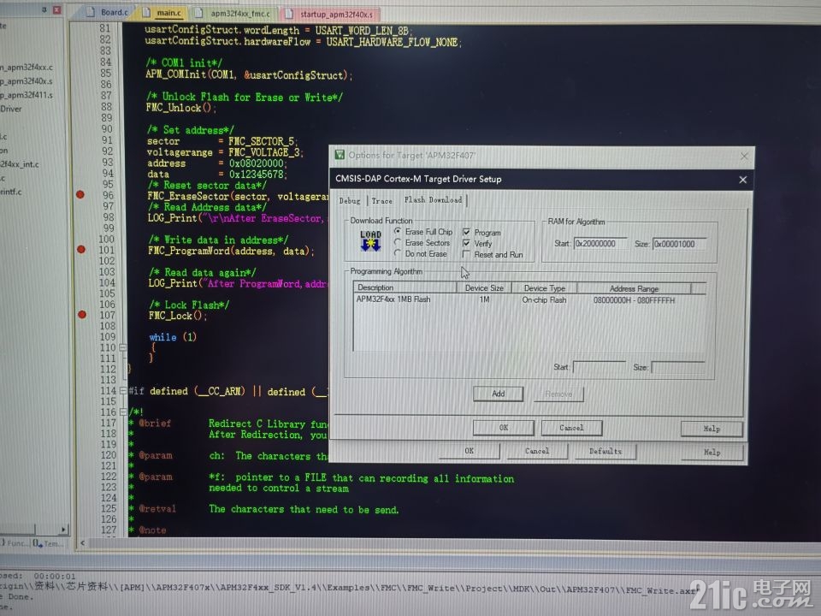Screen dimensions: 821x616
Task: Toggle the Program checkbox
Action: click(x=481, y=232)
